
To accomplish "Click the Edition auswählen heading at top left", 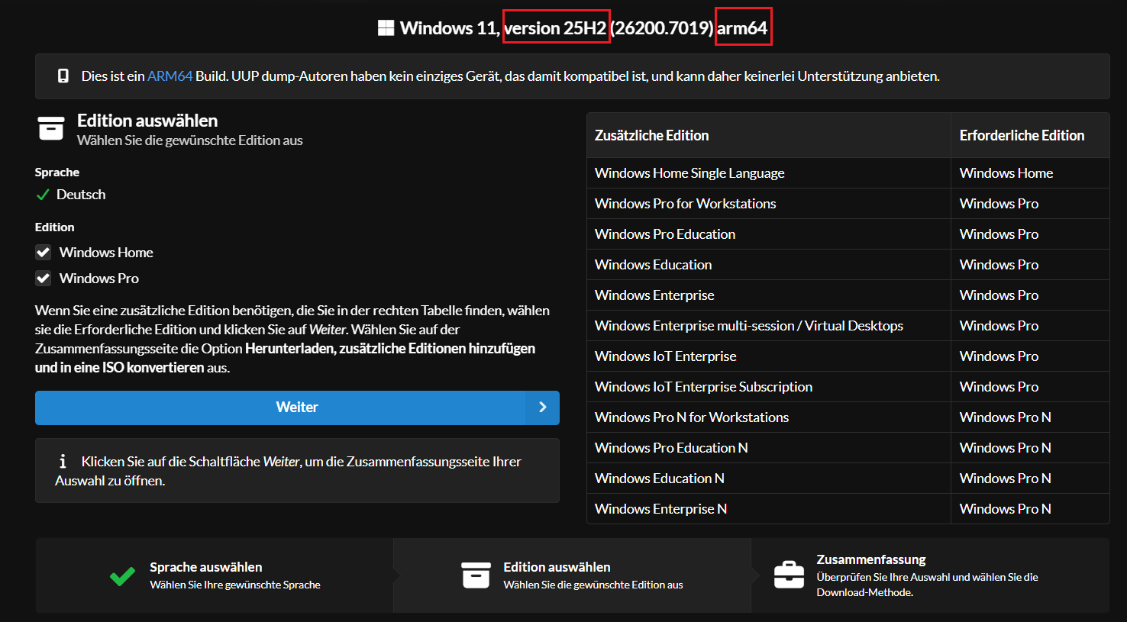I will [147, 121].
